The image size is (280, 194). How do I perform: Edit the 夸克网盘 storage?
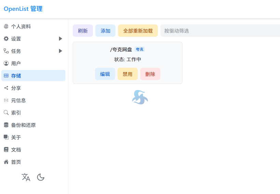tap(105, 74)
